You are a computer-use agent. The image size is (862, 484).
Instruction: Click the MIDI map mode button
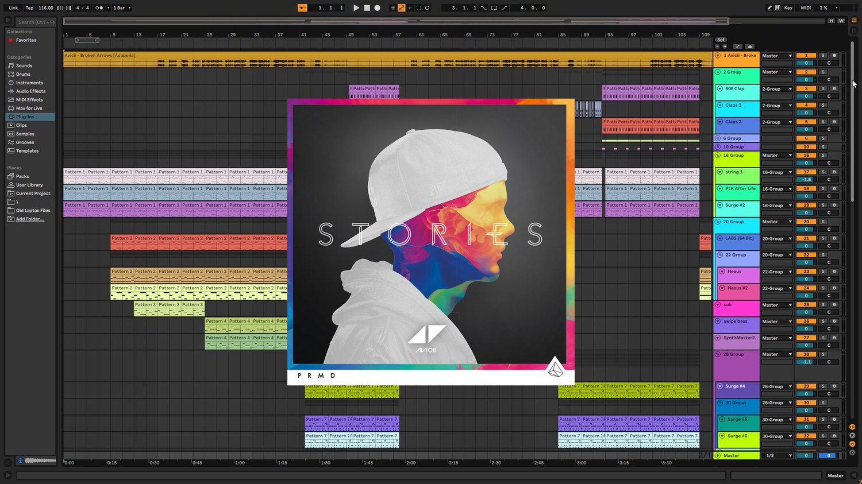806,8
